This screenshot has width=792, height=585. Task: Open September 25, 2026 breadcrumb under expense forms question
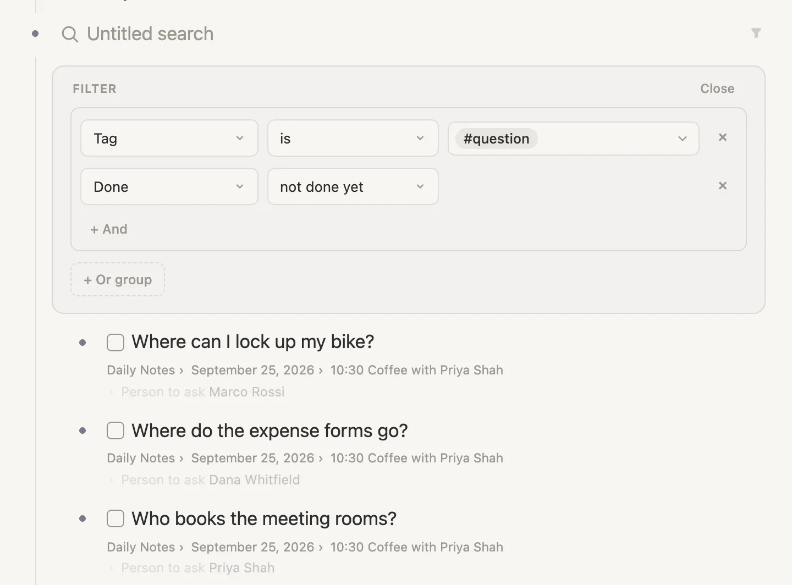[252, 458]
